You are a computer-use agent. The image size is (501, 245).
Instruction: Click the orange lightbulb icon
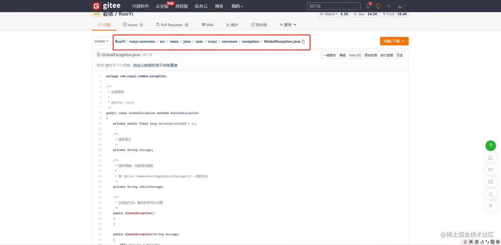tap(378, 6)
